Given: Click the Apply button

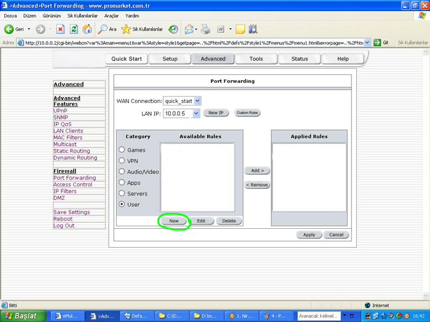Looking at the screenshot, I should (309, 235).
